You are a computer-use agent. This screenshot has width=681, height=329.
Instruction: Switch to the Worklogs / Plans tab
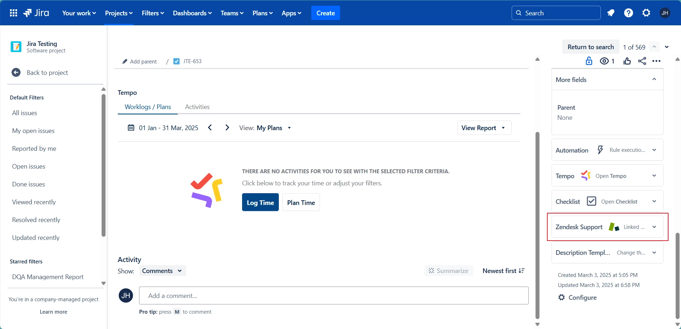148,107
